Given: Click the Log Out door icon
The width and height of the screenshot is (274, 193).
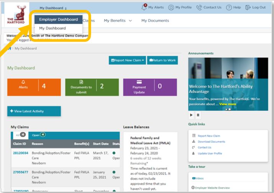Looking at the screenshot, I should pyautogui.click(x=248, y=8).
